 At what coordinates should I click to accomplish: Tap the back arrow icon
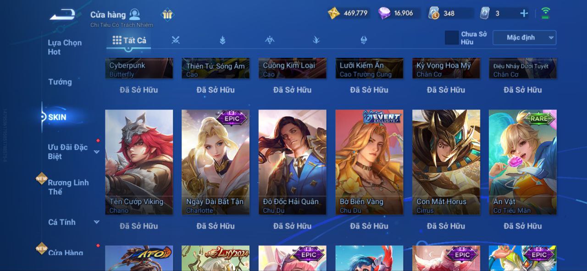[64, 16]
